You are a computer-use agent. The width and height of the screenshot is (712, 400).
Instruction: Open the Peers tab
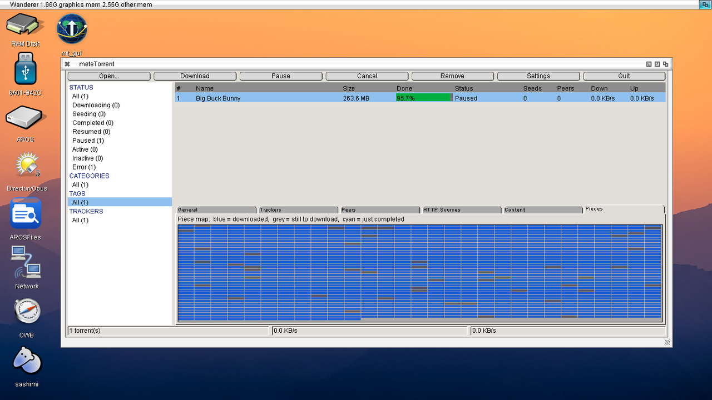380,210
